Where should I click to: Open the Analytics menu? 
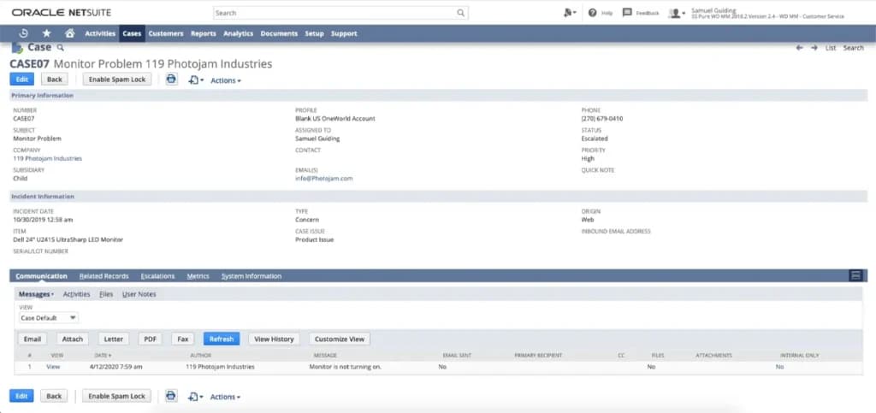[238, 33]
